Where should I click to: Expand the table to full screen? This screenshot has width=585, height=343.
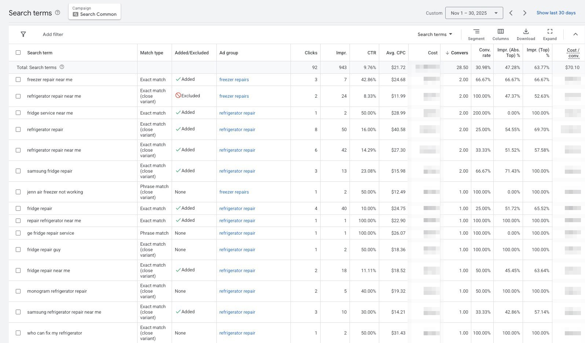click(x=549, y=35)
